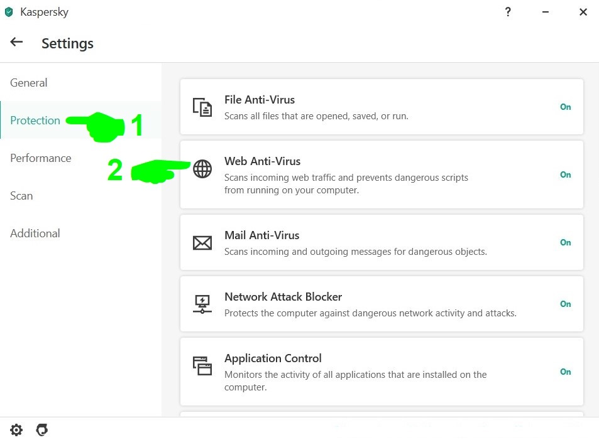Click the Network Attack Blocker monitor icon
The image size is (599, 440).
click(x=202, y=304)
